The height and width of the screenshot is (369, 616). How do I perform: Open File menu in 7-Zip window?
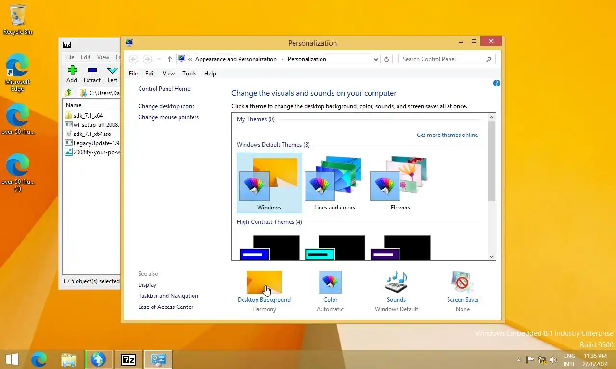(70, 57)
